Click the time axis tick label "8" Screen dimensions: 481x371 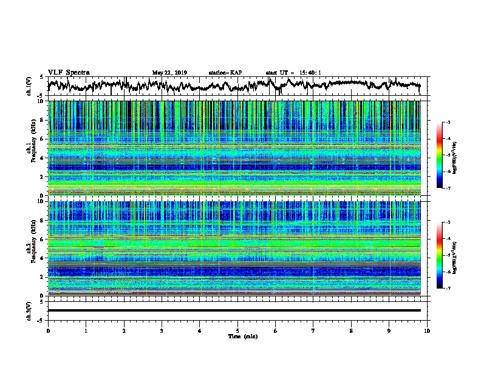coord(351,331)
